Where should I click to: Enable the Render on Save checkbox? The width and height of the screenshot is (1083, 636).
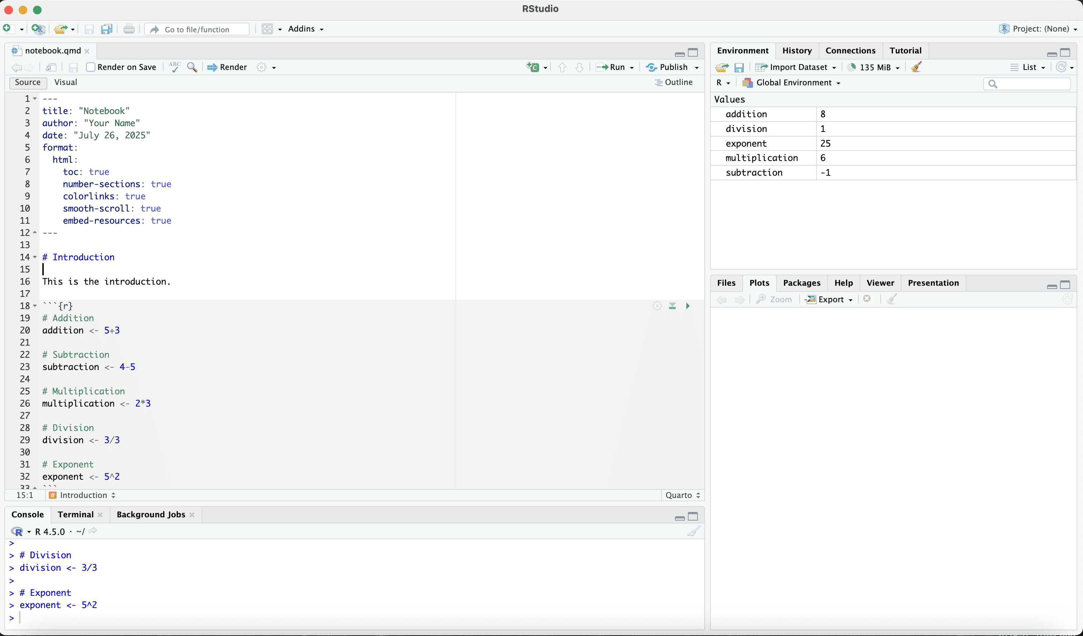click(91, 67)
